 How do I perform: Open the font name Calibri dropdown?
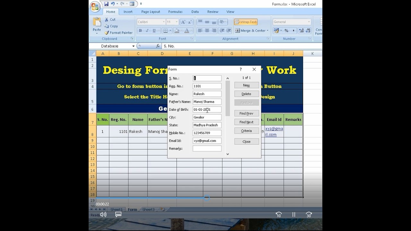coord(163,22)
